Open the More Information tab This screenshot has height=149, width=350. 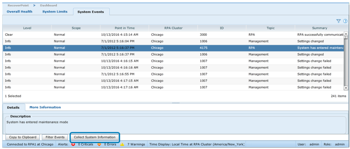[45, 107]
